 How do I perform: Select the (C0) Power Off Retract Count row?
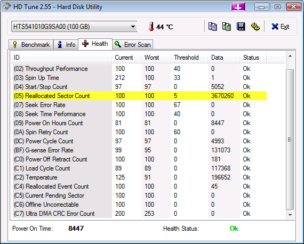tap(140, 159)
